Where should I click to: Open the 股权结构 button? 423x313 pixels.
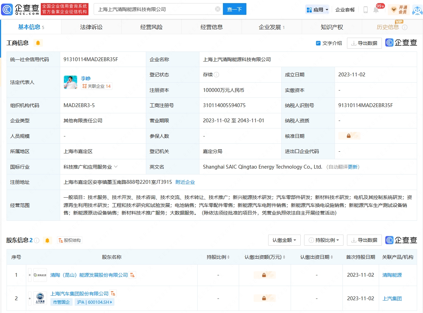69,240
